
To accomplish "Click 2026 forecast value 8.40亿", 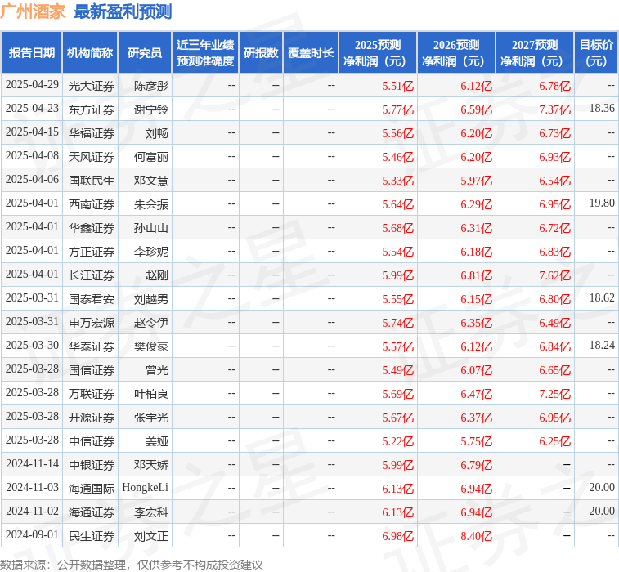I will tap(476, 536).
